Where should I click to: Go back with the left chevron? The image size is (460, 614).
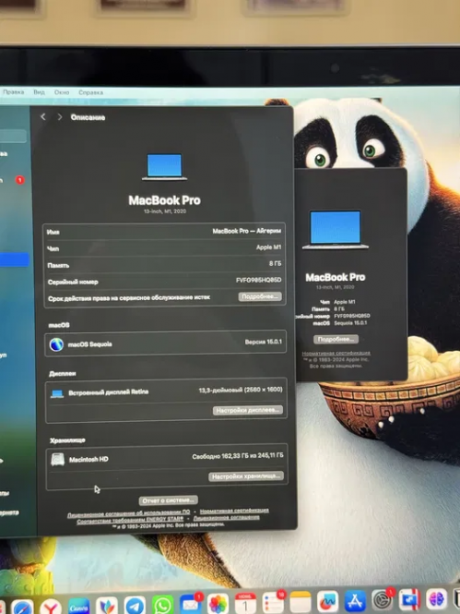pyautogui.click(x=43, y=116)
